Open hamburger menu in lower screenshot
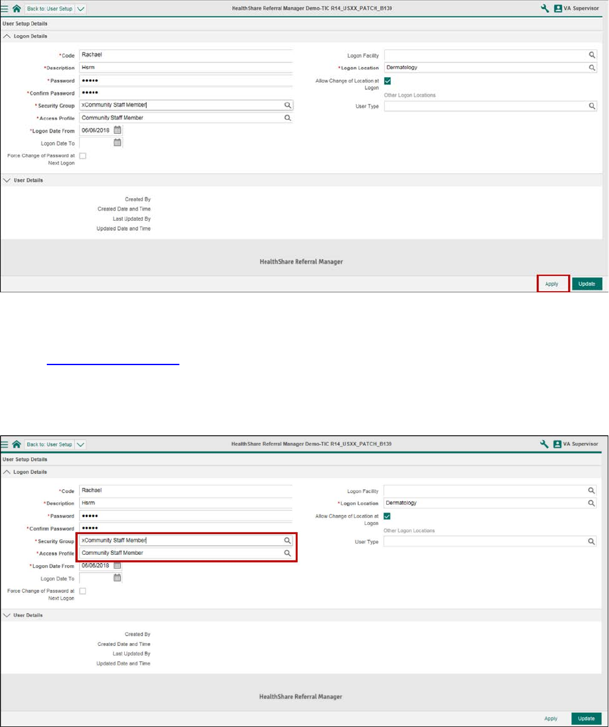 click(x=5, y=444)
